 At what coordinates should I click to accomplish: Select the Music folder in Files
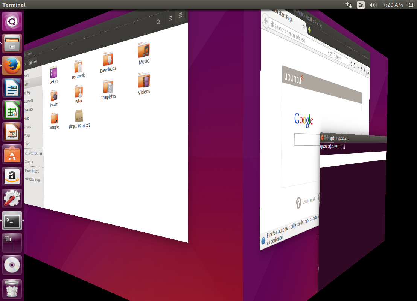point(144,53)
